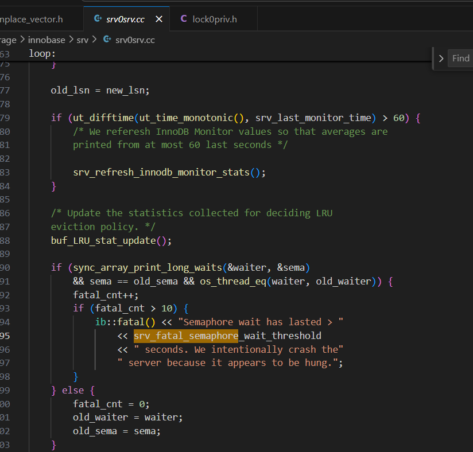
Task: Switch to the lock0priv.h tab
Action: coord(214,19)
